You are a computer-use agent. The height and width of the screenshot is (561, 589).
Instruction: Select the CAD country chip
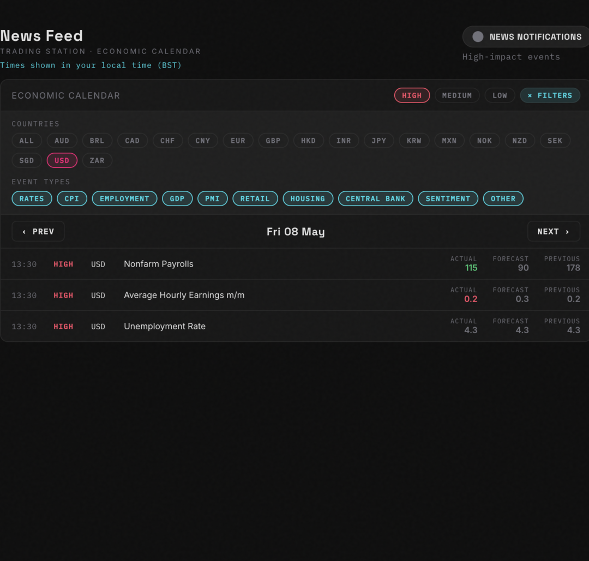[x=132, y=141]
